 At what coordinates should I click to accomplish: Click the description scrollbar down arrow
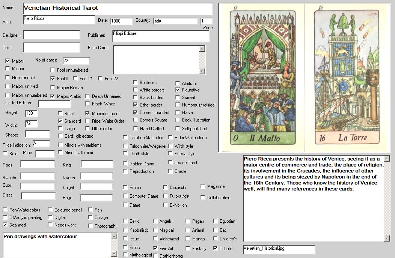[x=387, y=238]
